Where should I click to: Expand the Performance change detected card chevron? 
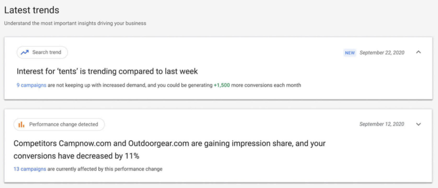pos(418,124)
